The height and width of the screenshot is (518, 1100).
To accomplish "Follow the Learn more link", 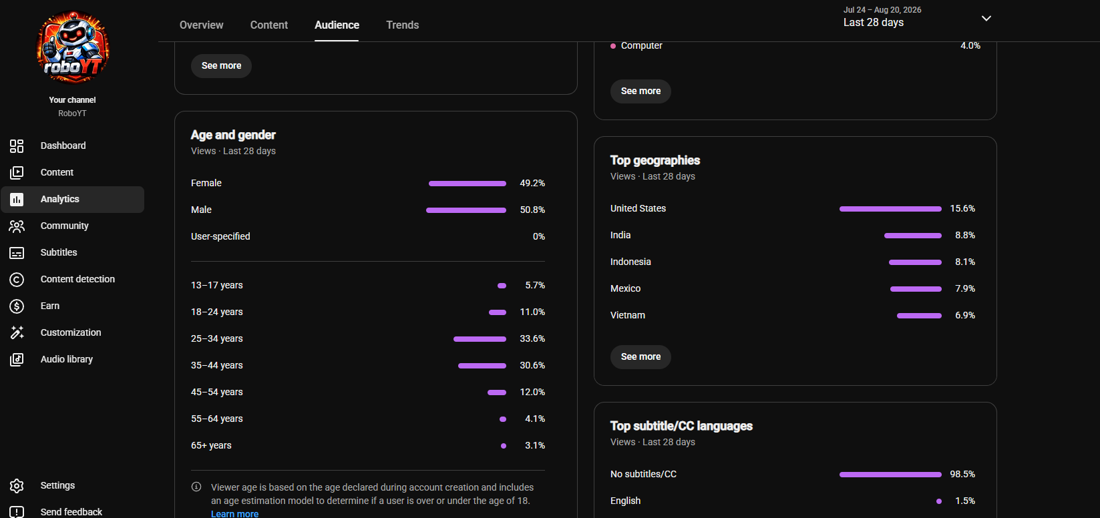I will pyautogui.click(x=234, y=514).
